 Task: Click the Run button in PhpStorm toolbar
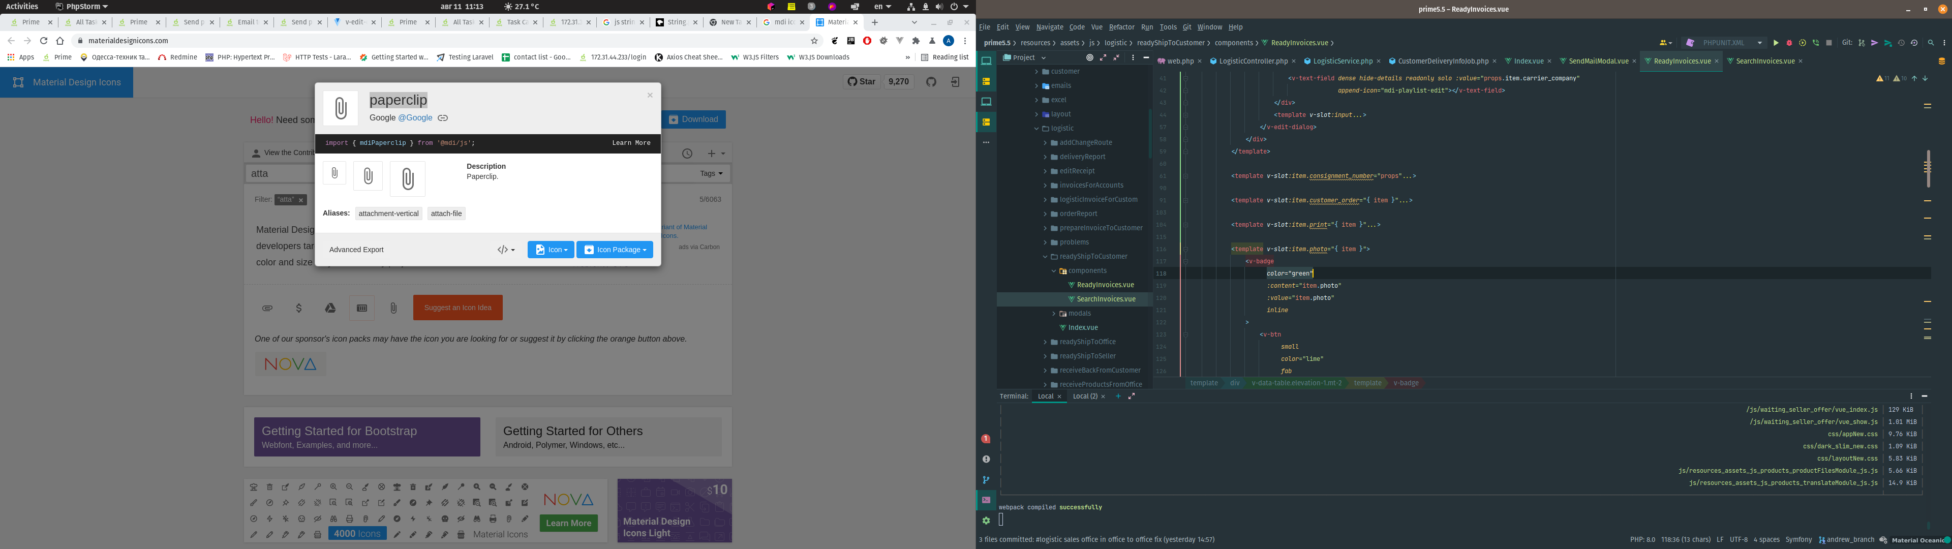tap(1776, 43)
